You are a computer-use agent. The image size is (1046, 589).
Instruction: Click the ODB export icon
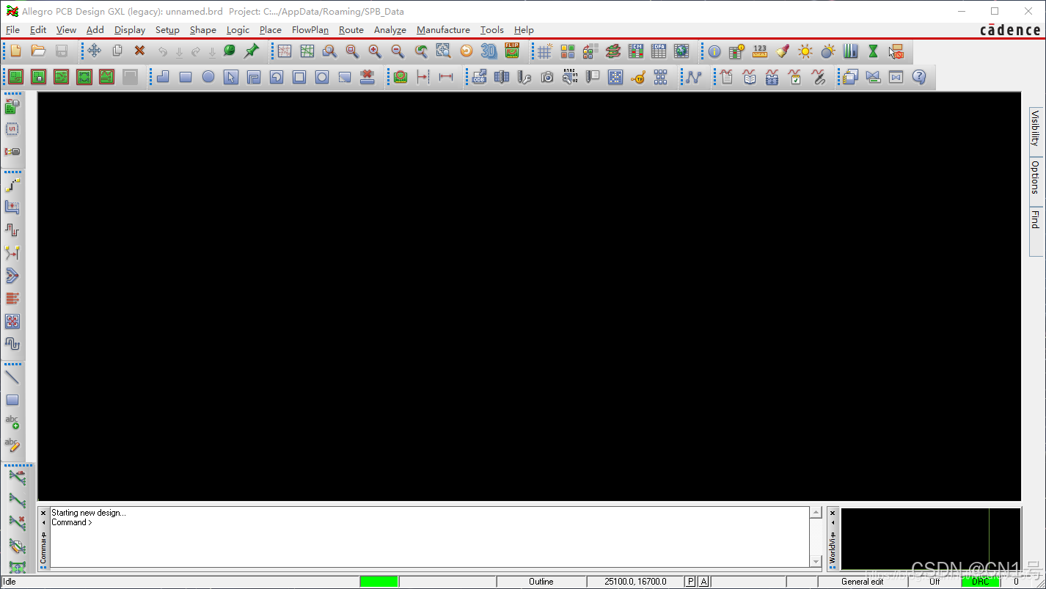pyautogui.click(x=479, y=76)
